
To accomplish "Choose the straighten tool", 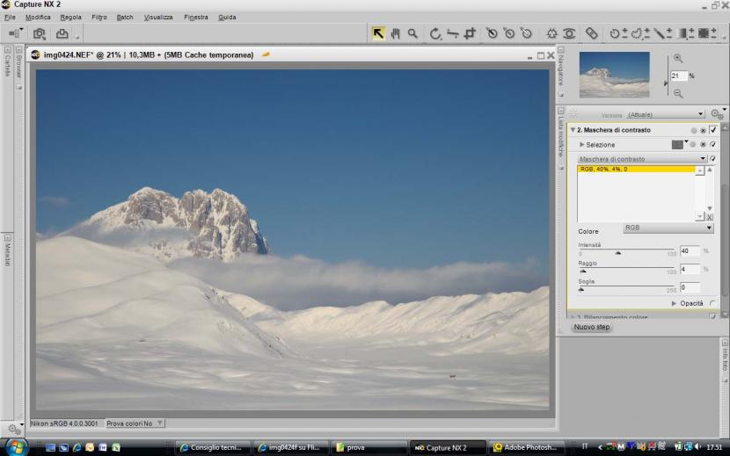I will point(452,33).
